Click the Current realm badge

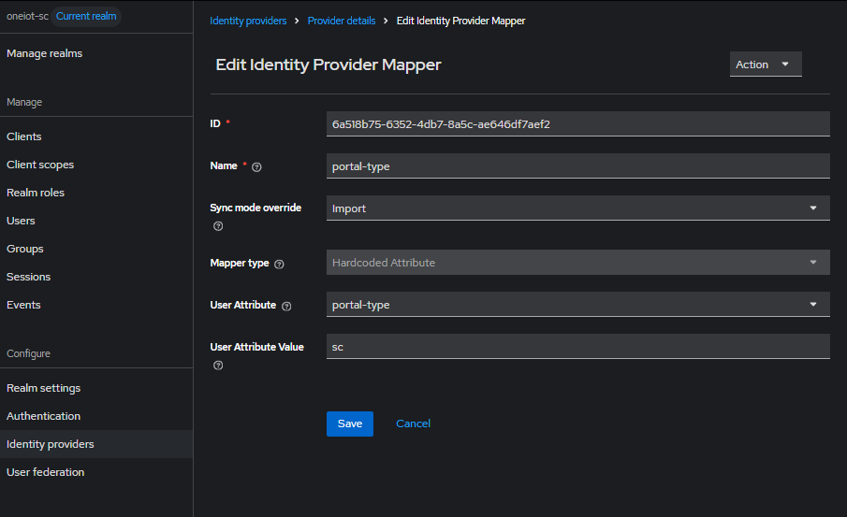point(86,16)
